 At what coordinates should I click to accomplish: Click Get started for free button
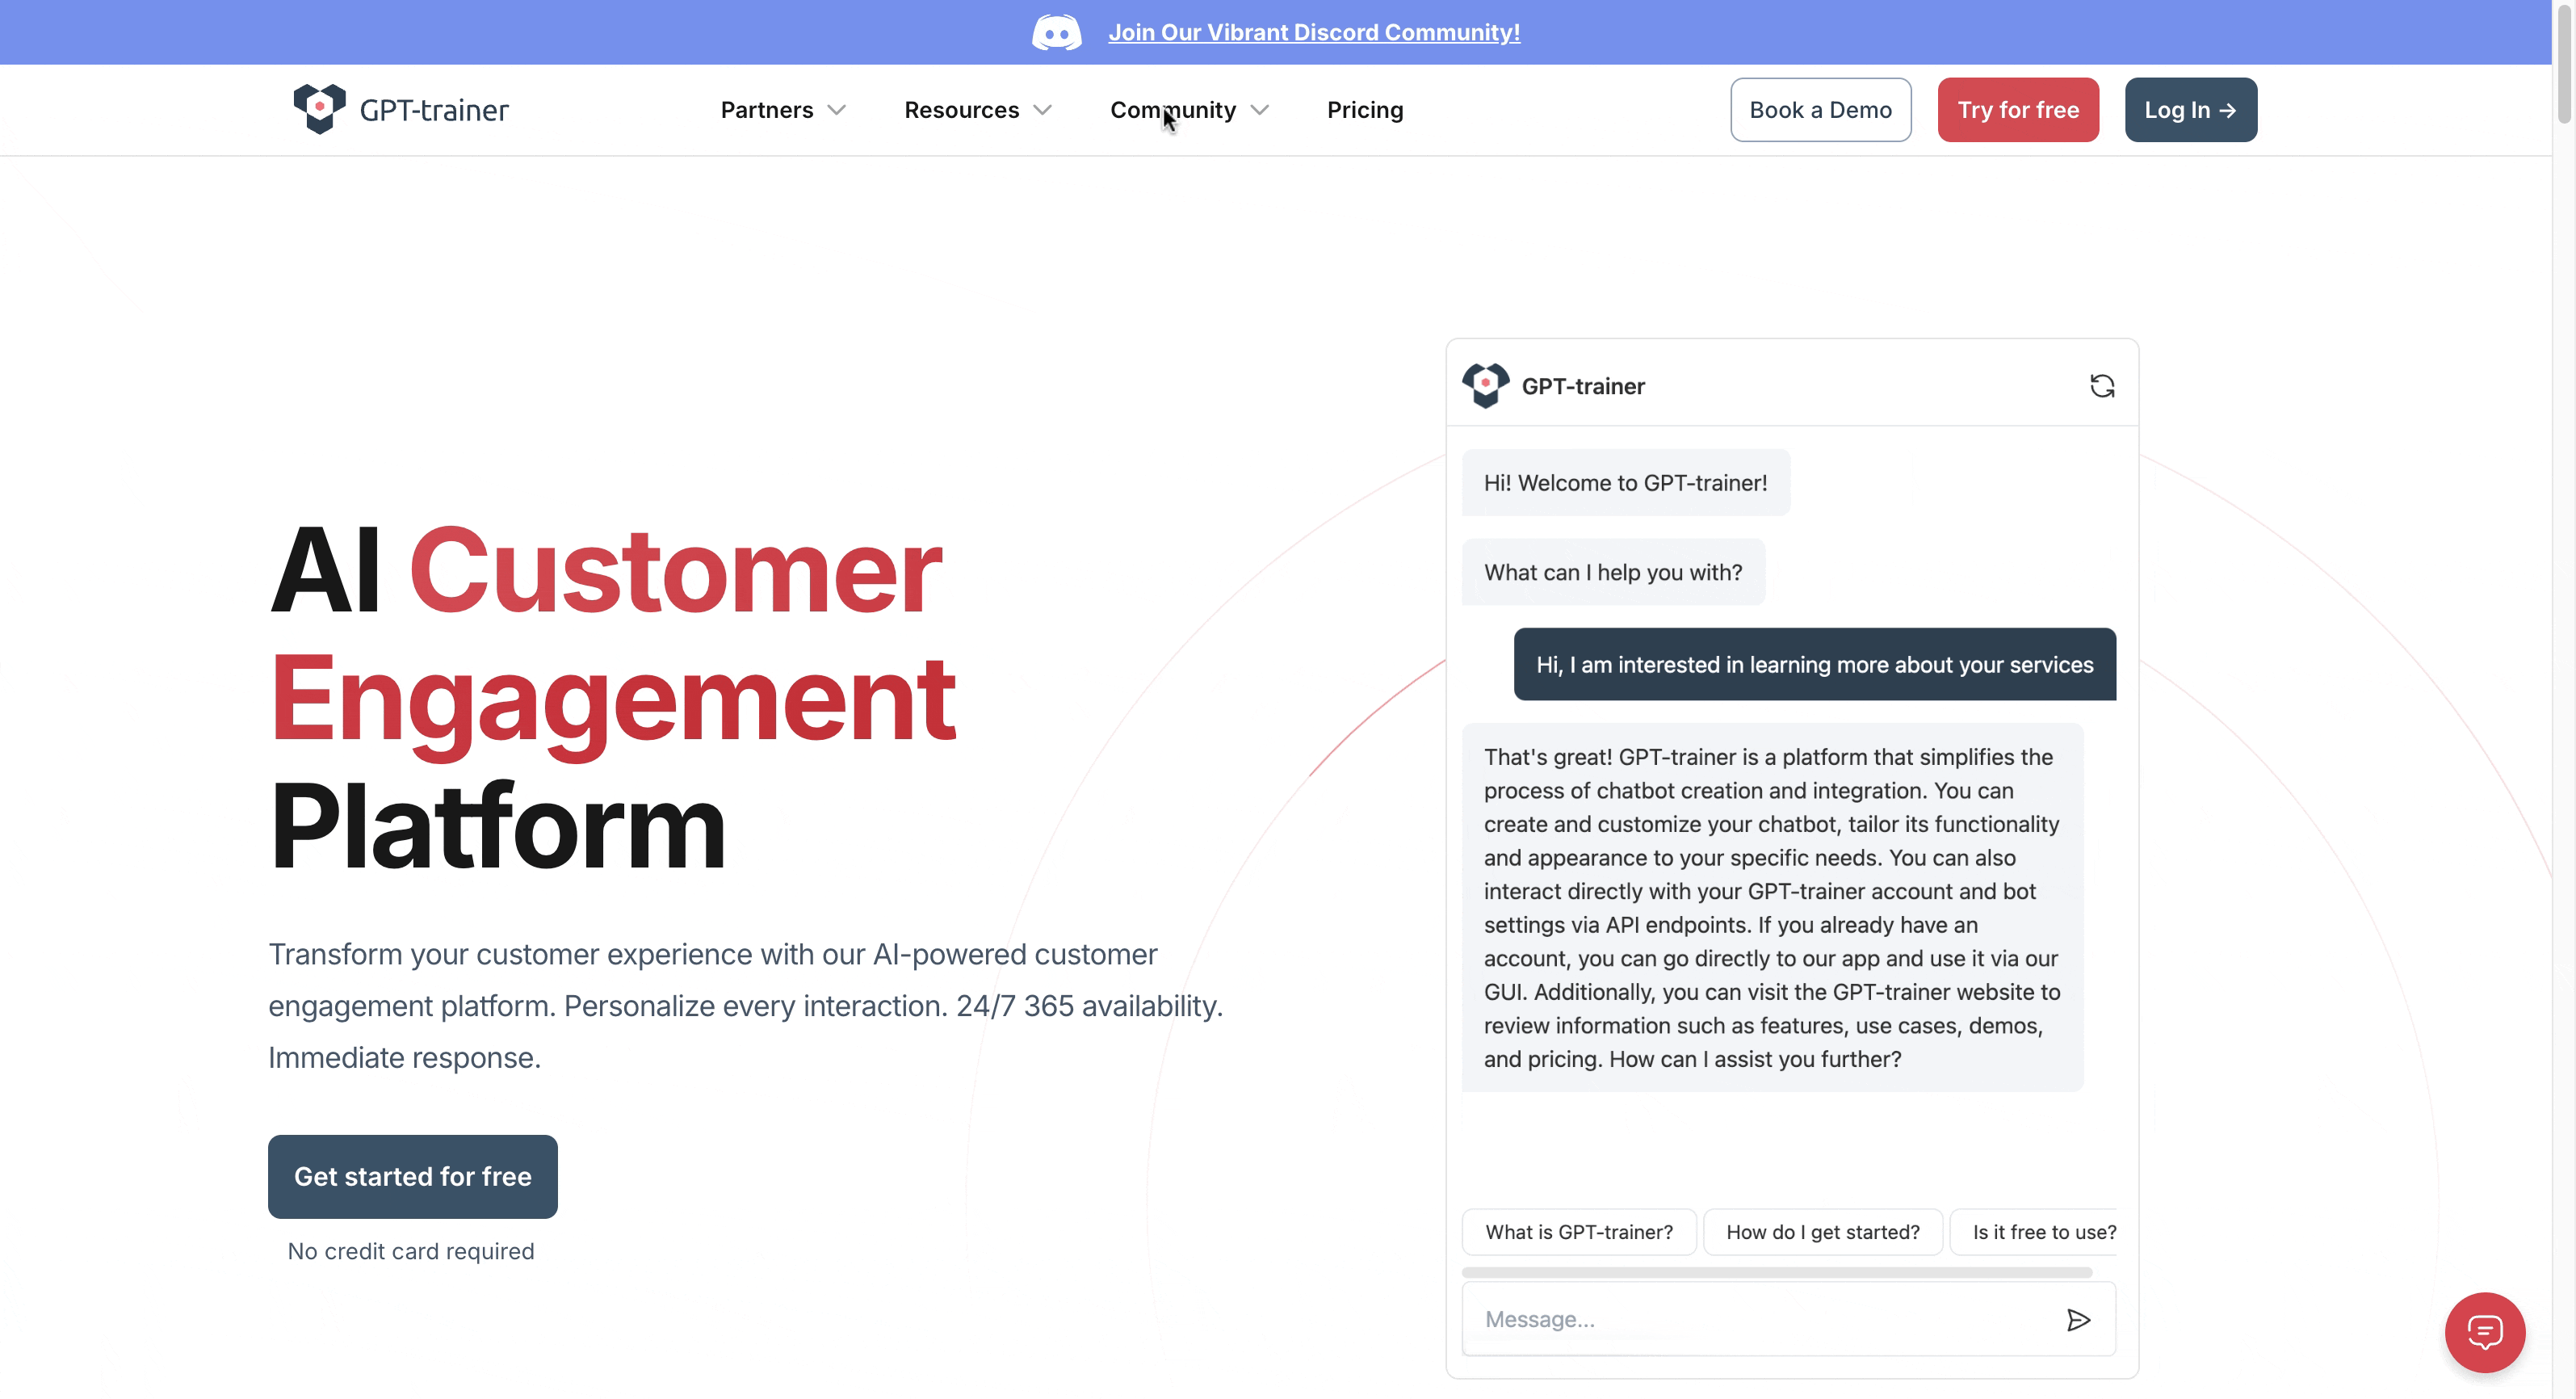tap(413, 1176)
